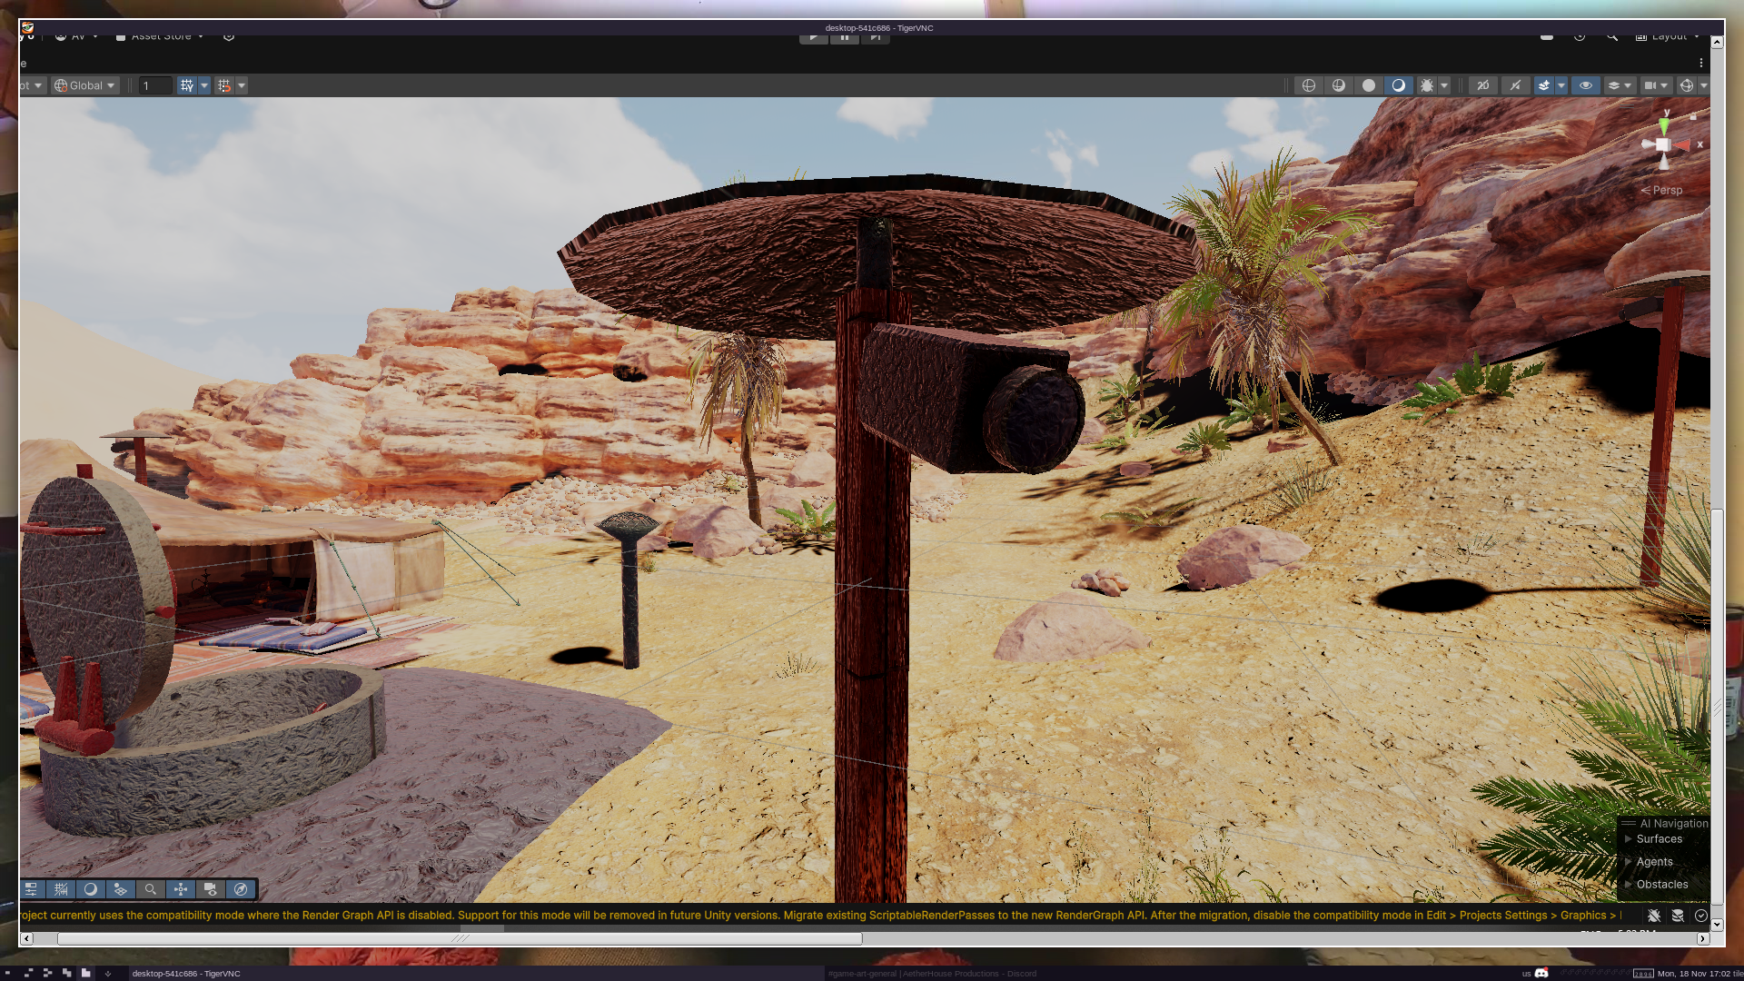1744x981 pixels.
Task: Toggle grid snapping magnet icon
Action: 224,85
